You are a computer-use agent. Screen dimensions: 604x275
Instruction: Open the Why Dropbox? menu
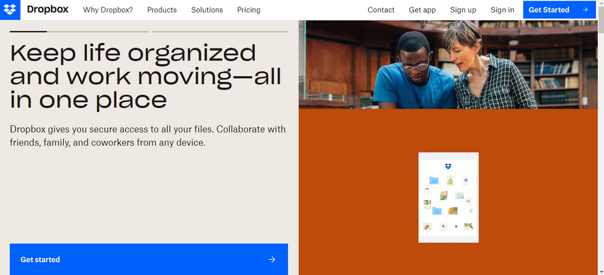point(108,10)
